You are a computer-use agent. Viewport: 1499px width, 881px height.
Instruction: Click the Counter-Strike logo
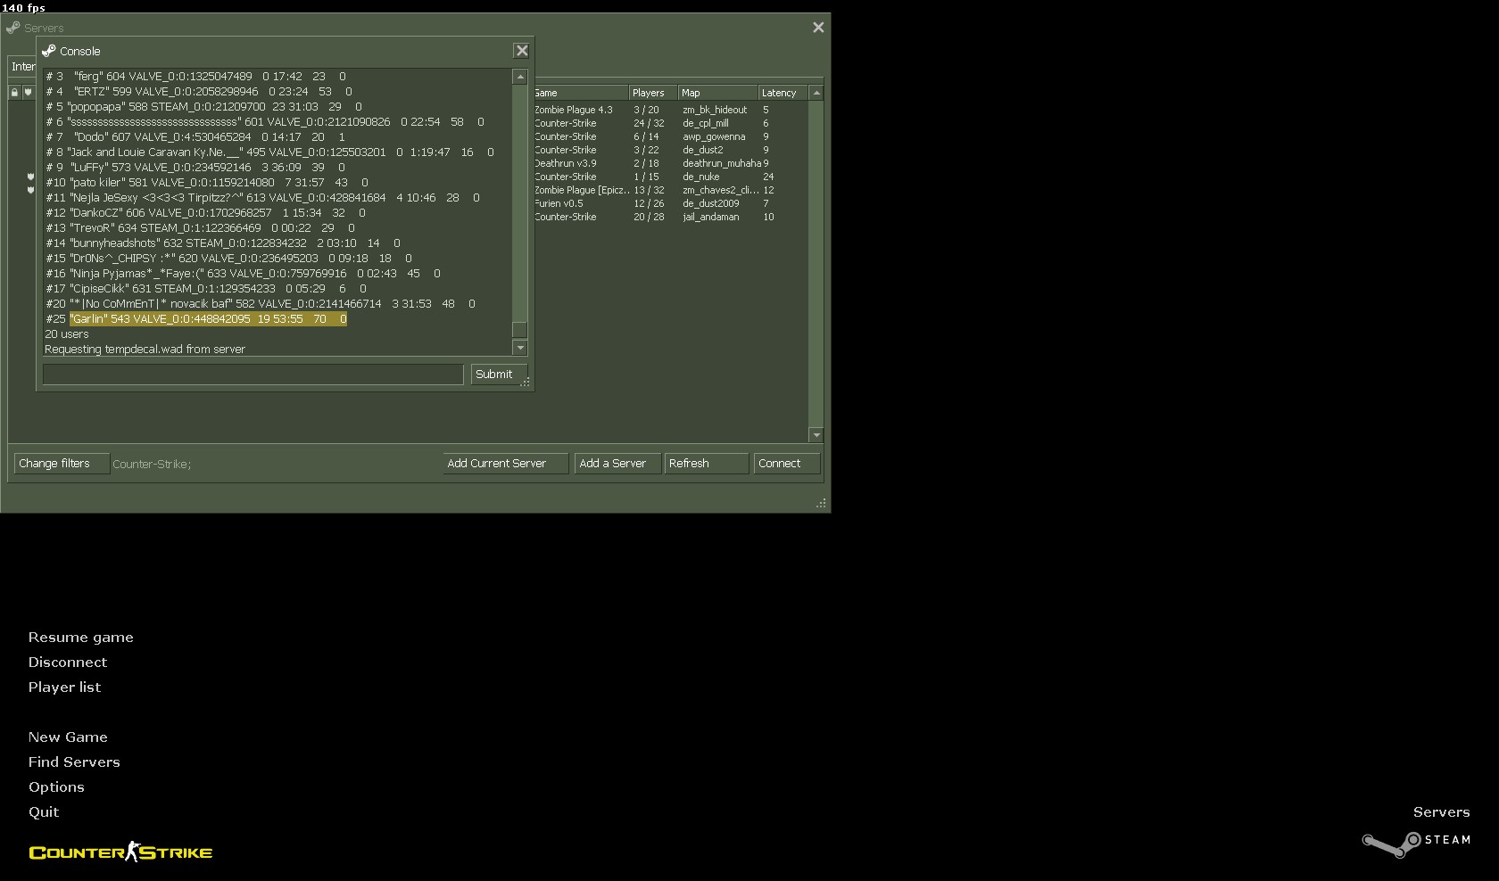click(120, 852)
